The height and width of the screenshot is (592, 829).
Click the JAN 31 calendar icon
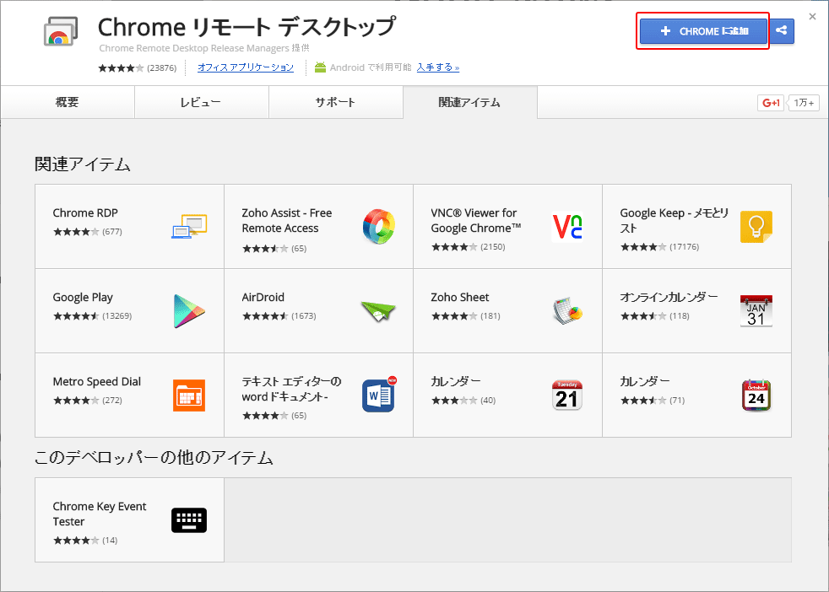[x=756, y=311]
